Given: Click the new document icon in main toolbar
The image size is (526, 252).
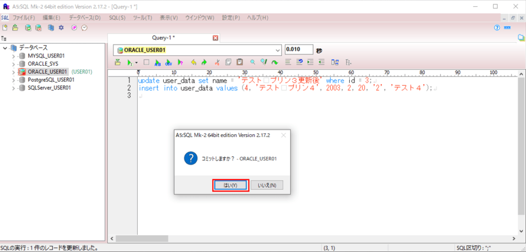Looking at the screenshot, I should tap(5, 28).
